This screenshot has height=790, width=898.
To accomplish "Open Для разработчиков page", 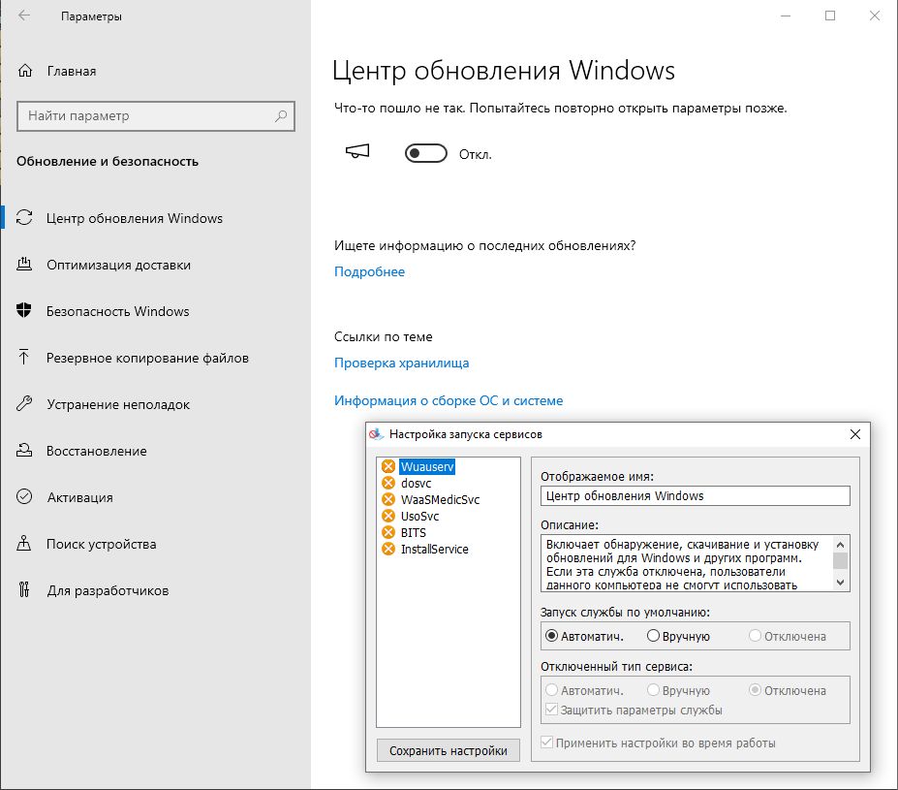I will 108,590.
